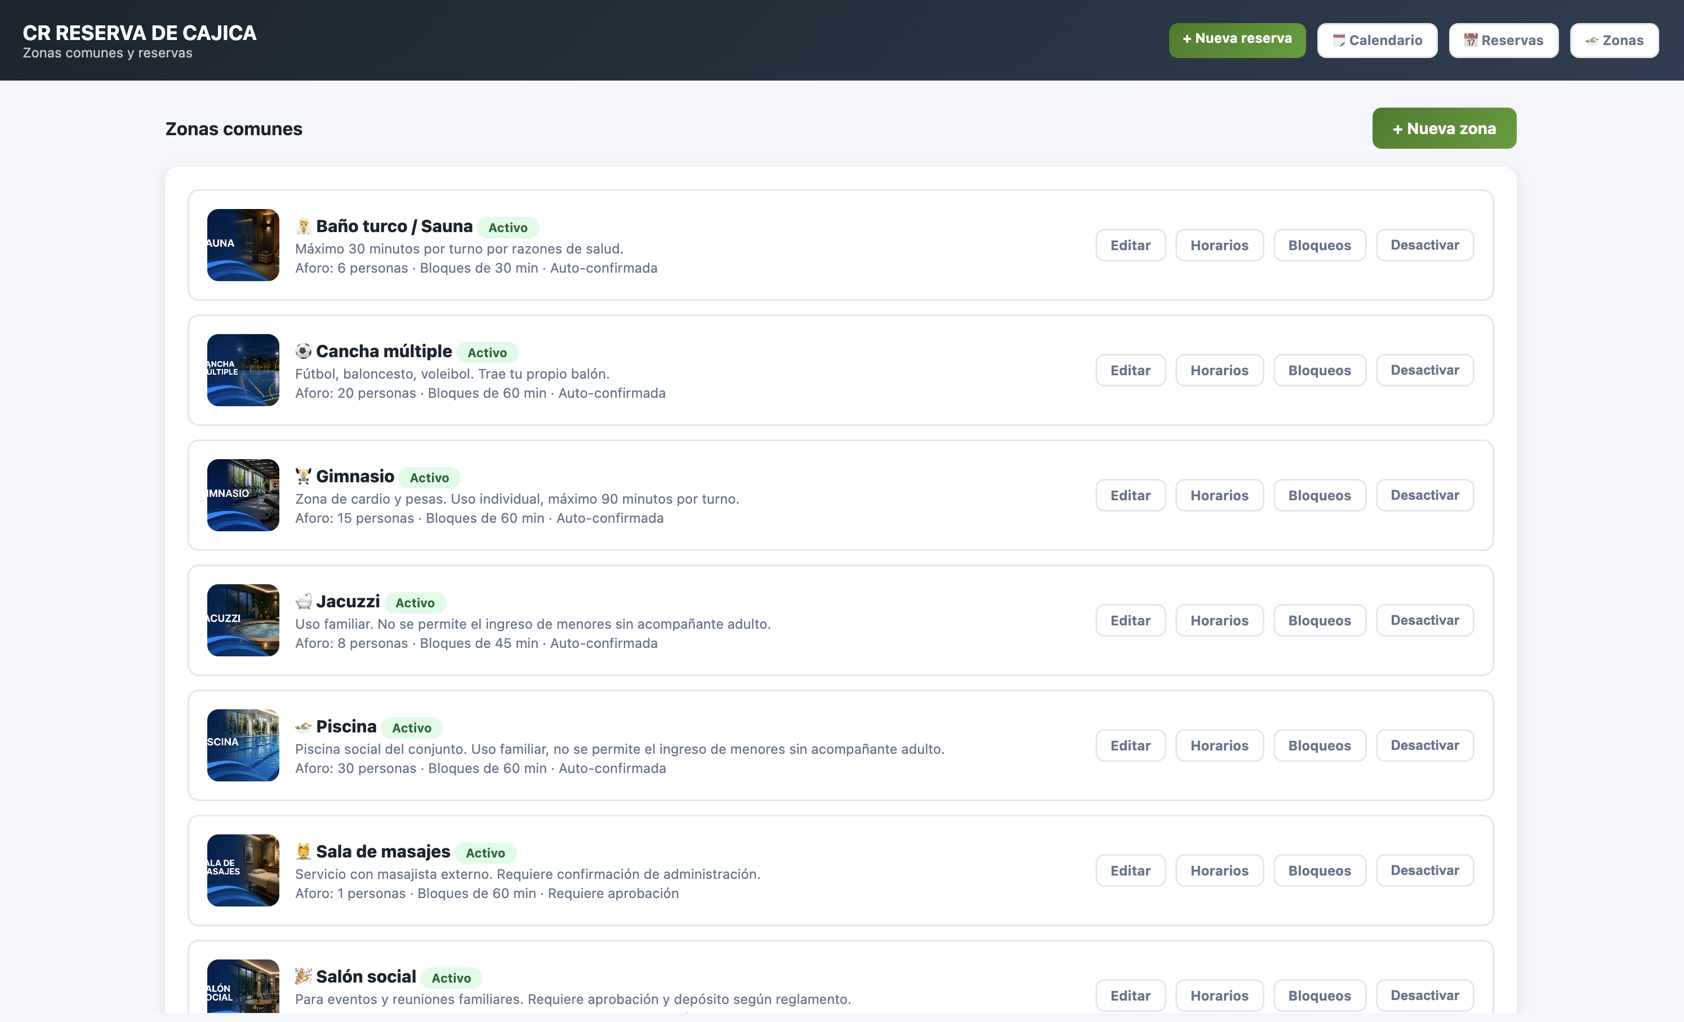This screenshot has height=1022, width=1684.
Task: Deactivate the Piscina zone
Action: pos(1425,745)
